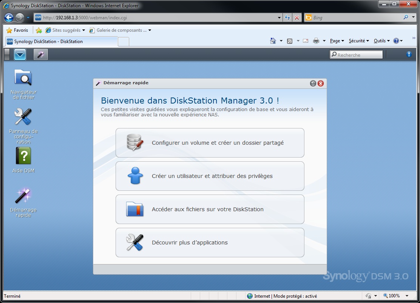The width and height of the screenshot is (420, 303).
Task: Click the Read mail icon
Action: (x=305, y=41)
